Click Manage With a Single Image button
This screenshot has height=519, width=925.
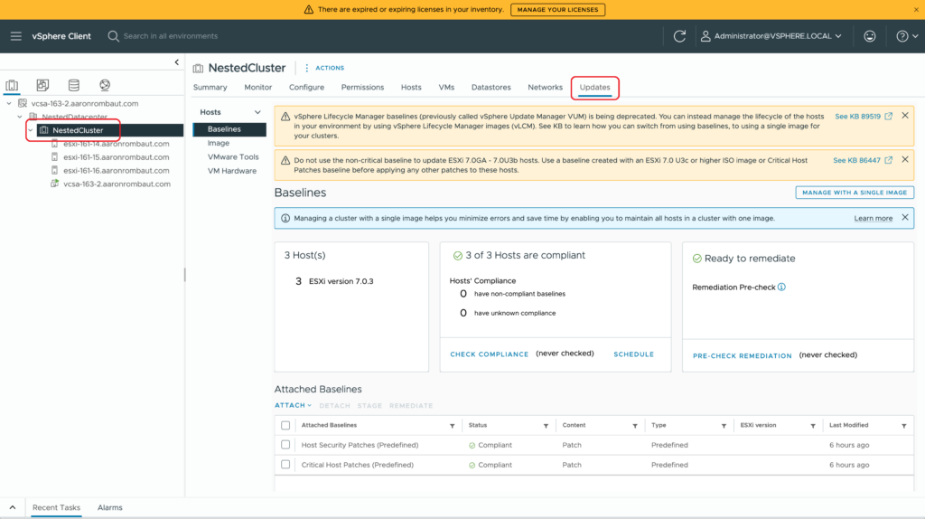pos(854,193)
